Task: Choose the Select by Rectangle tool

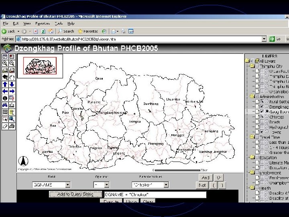Action: [x=5, y=119]
